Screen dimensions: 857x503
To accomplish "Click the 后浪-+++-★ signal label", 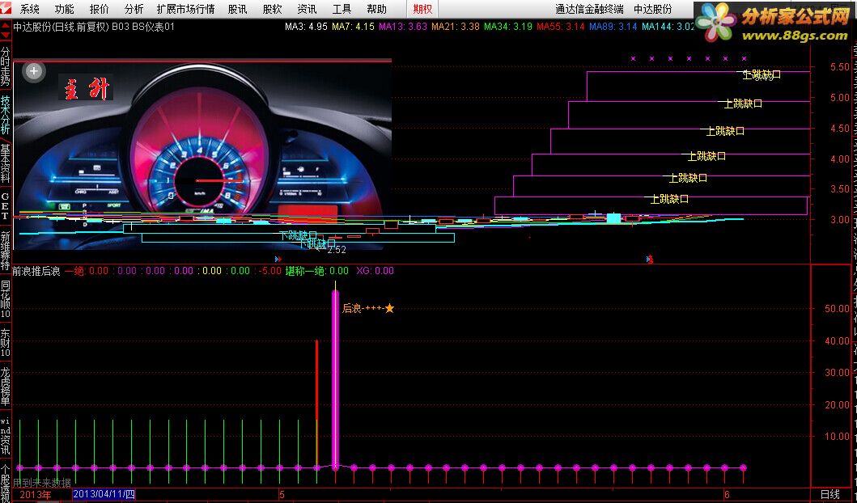I will 368,309.
